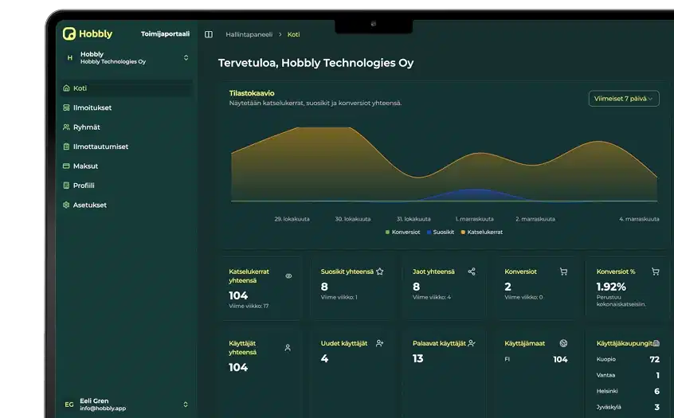Click the Kuopio city row
The image size is (674, 418).
pyautogui.click(x=628, y=359)
